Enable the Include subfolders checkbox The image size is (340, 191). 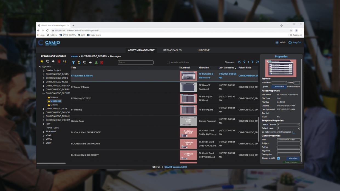pyautogui.click(x=168, y=62)
